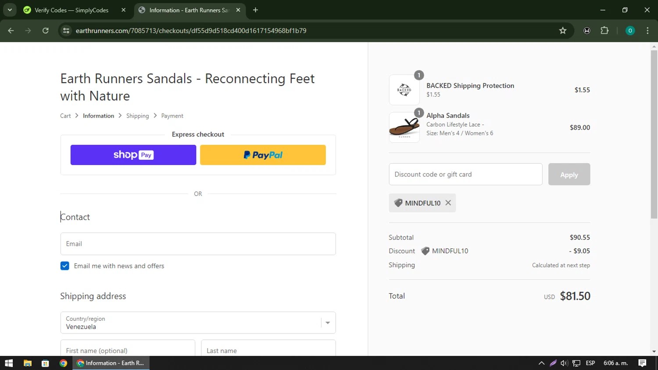
Task: Open the browser extensions puzzle icon
Action: pyautogui.click(x=604, y=31)
